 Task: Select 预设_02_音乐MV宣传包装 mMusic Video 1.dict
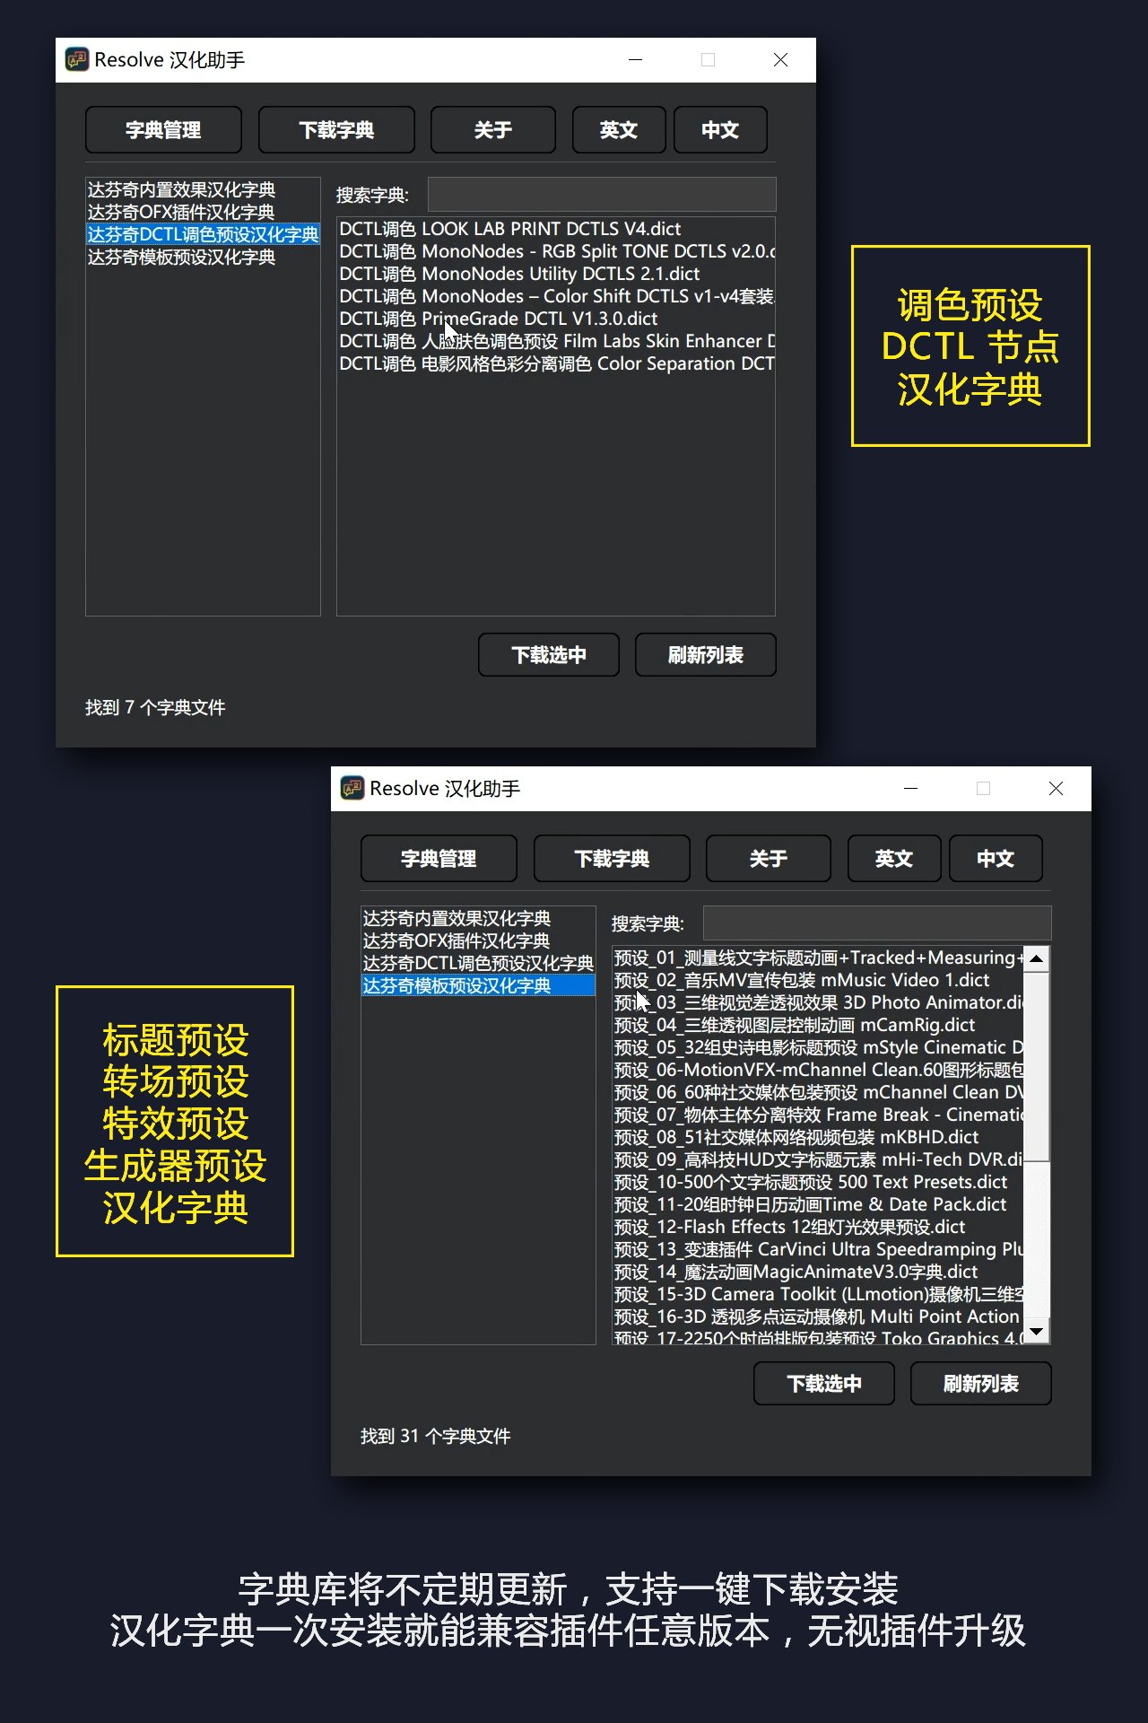coord(818,980)
